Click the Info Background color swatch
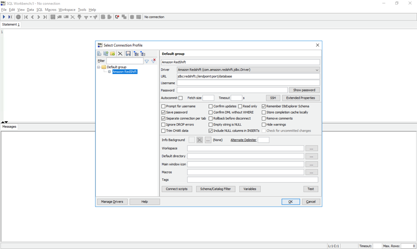 tap(192, 140)
